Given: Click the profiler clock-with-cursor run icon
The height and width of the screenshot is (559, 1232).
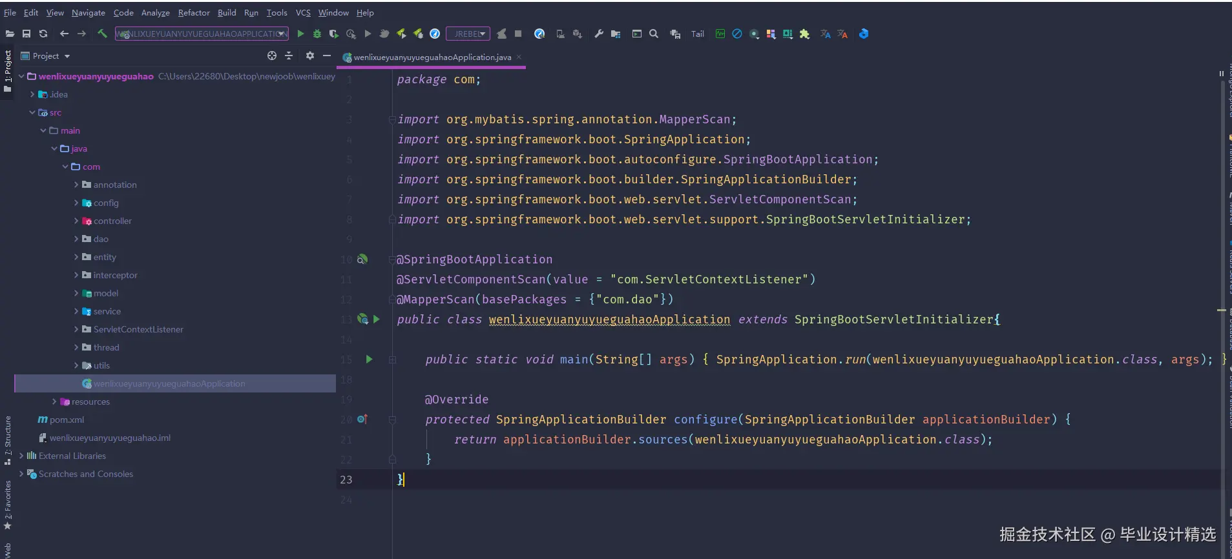Looking at the screenshot, I should 351,34.
